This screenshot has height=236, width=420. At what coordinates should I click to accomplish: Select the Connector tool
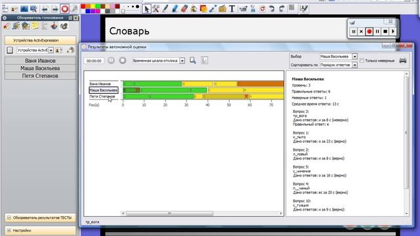point(213,9)
